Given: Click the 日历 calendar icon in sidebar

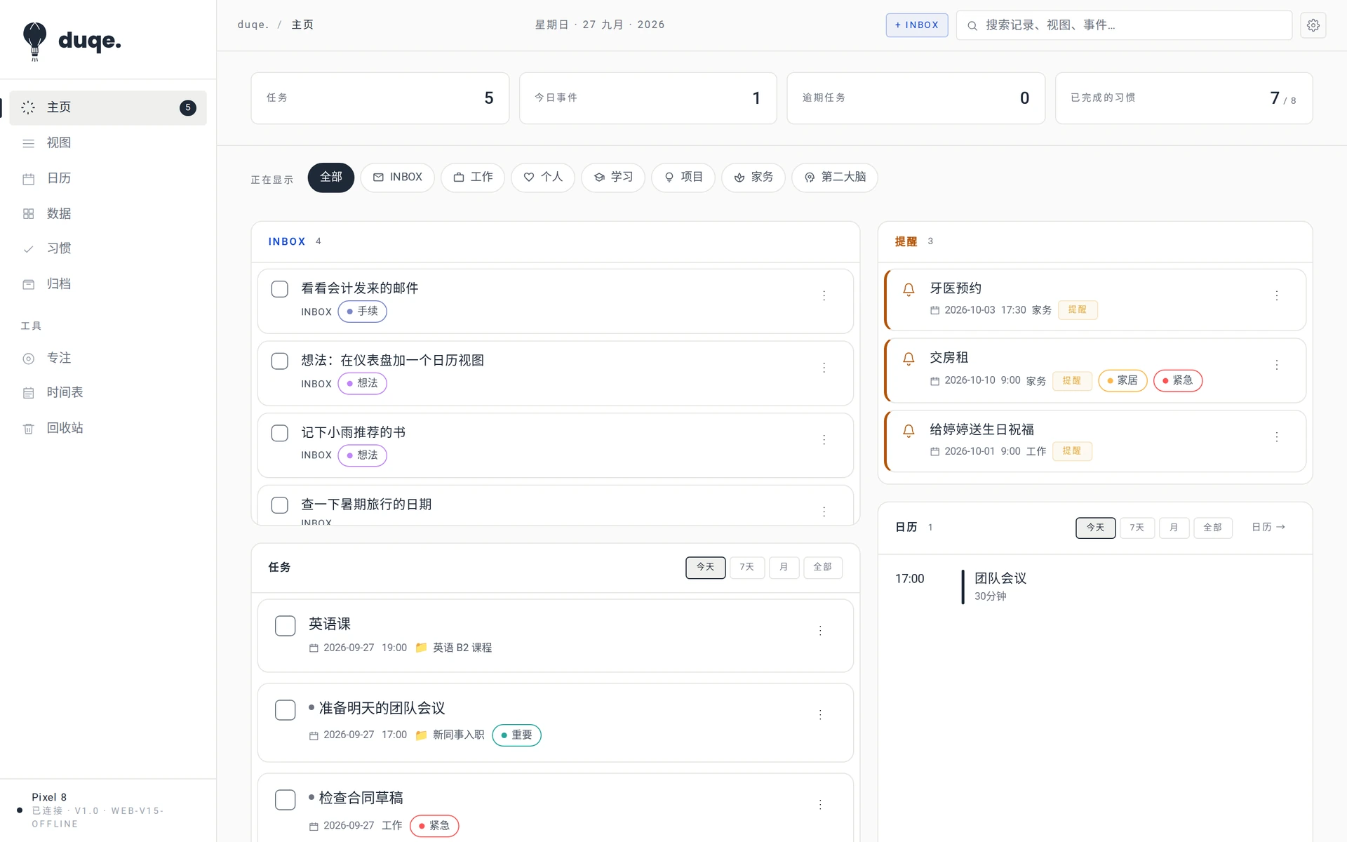Looking at the screenshot, I should pos(29,179).
